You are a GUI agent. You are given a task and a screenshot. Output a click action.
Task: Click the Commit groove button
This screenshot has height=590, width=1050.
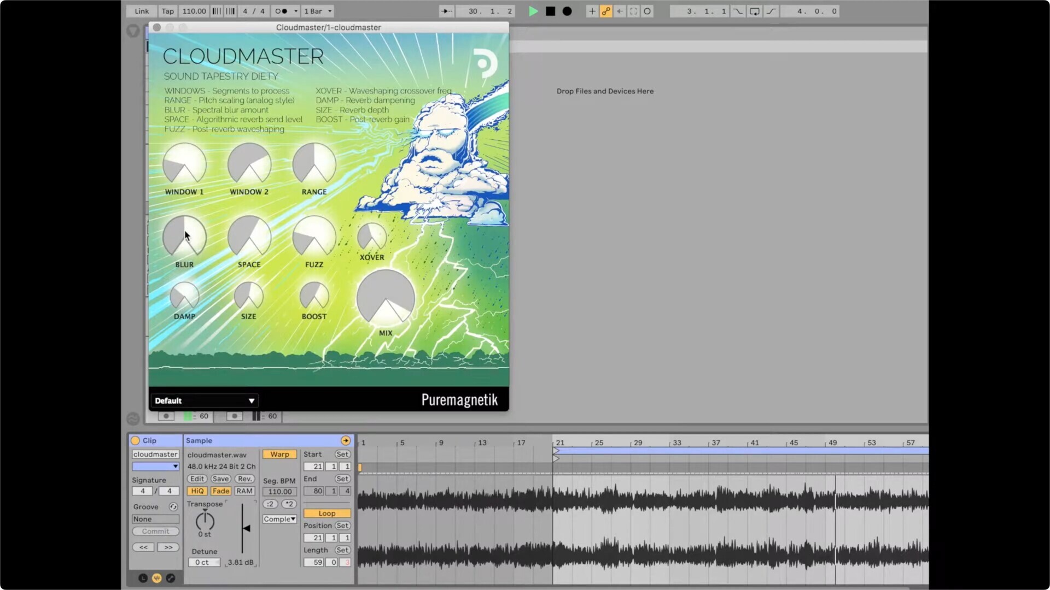coord(155,531)
